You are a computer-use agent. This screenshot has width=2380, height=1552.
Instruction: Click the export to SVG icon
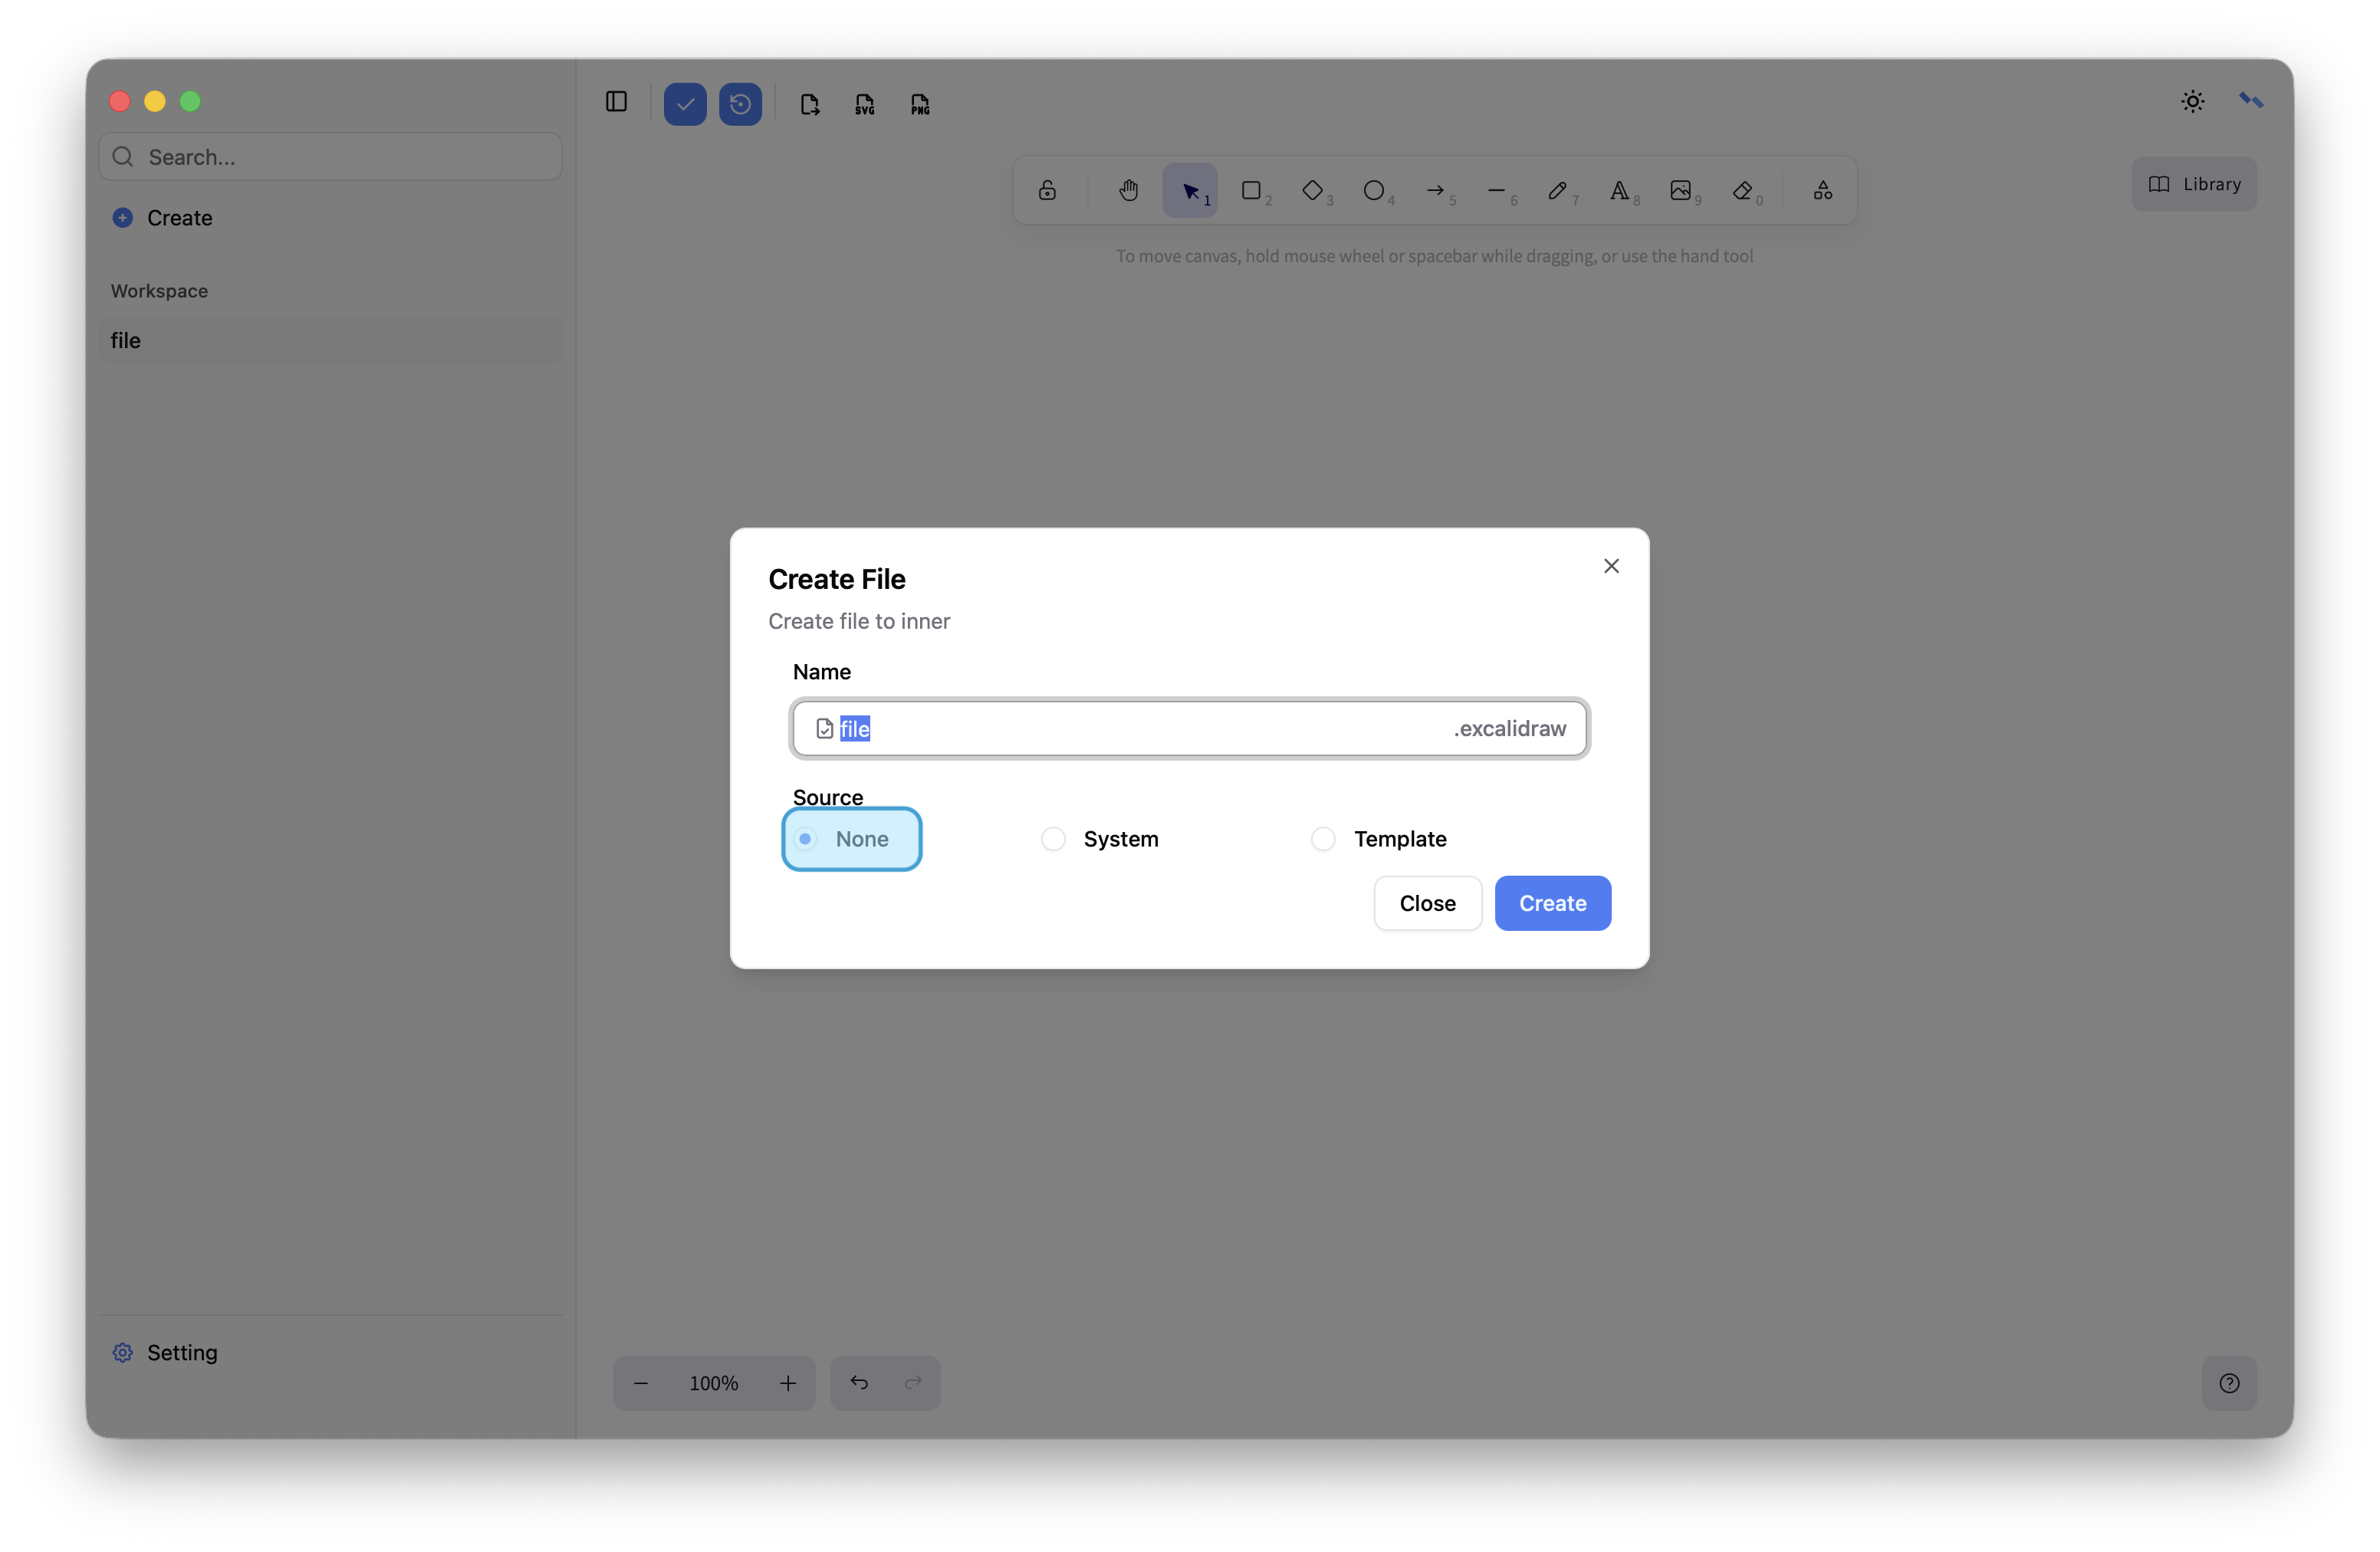865,104
